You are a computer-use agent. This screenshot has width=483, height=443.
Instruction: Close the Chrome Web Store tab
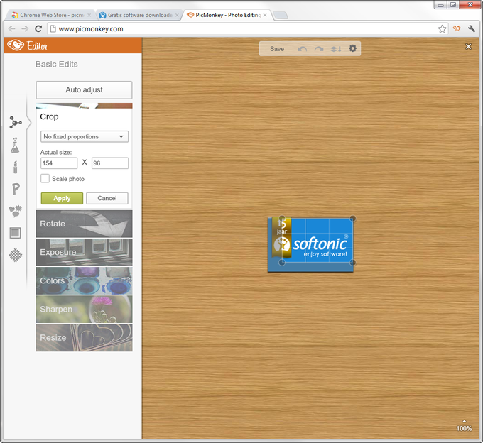[89, 15]
